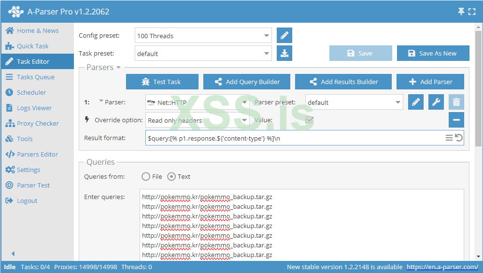Edit config preset with pencil icon
The width and height of the screenshot is (483, 273).
point(284,35)
